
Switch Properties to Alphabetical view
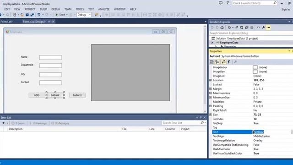(217, 62)
